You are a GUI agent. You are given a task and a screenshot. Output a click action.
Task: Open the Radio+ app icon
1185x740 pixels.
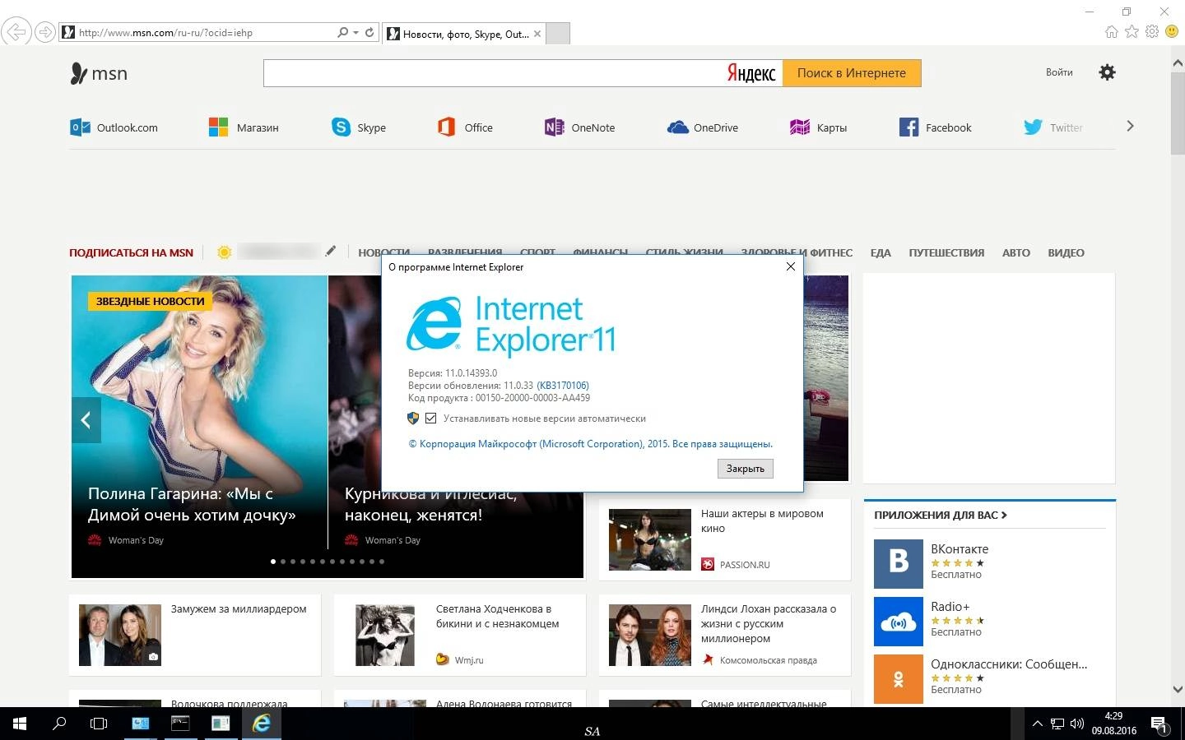(898, 622)
